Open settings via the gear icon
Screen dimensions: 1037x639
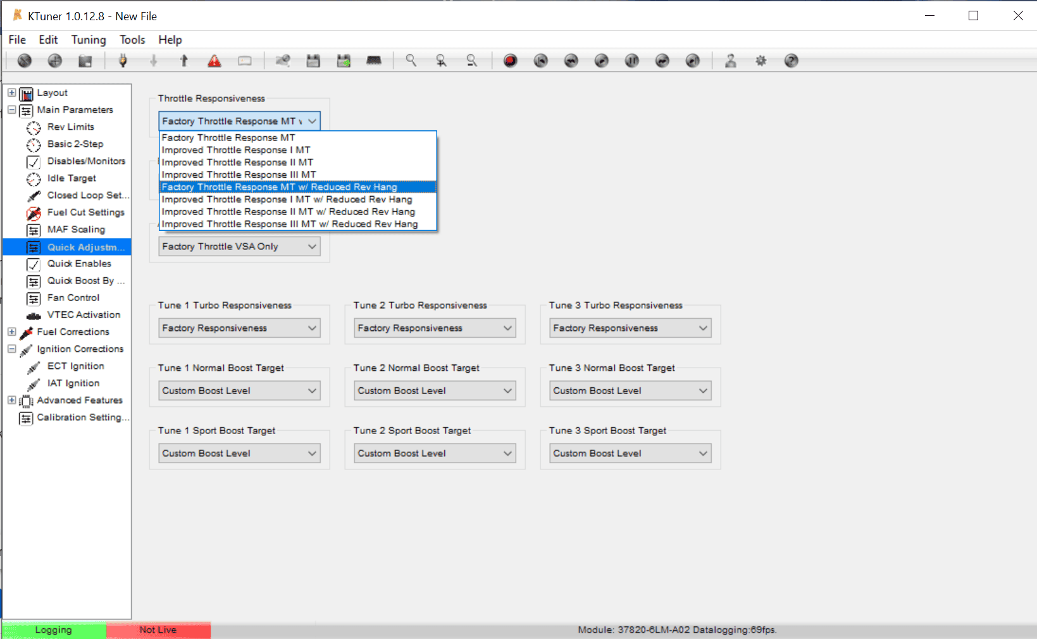click(761, 61)
